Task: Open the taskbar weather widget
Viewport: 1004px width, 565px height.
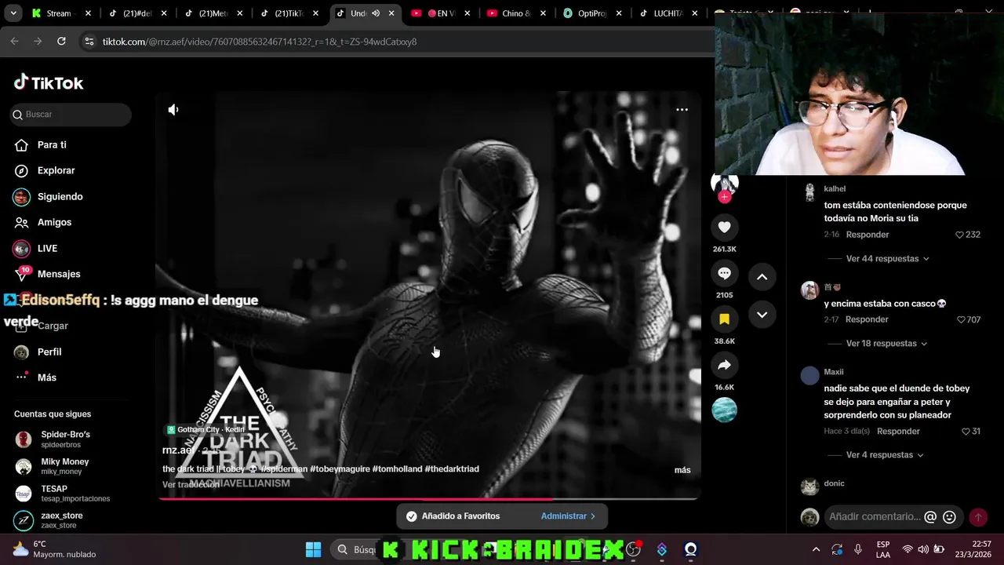Action: tap(55, 549)
